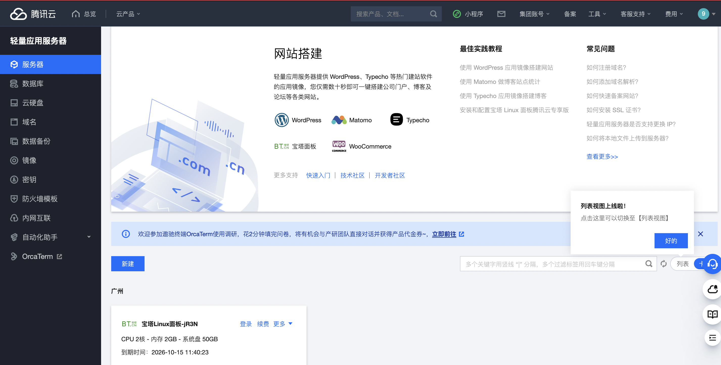This screenshot has width=721, height=365.
Task: Expand 费用 dropdown
Action: [674, 14]
